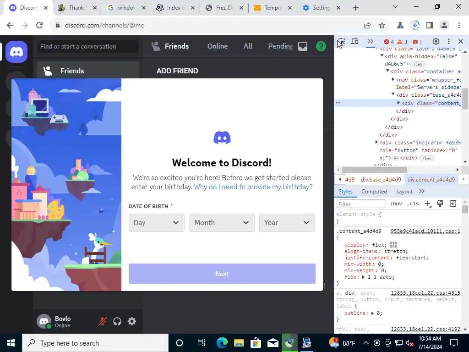The height and width of the screenshot is (352, 469).
Task: Select div.base_a4d4d9 breadcrumb
Action: coord(381,180)
